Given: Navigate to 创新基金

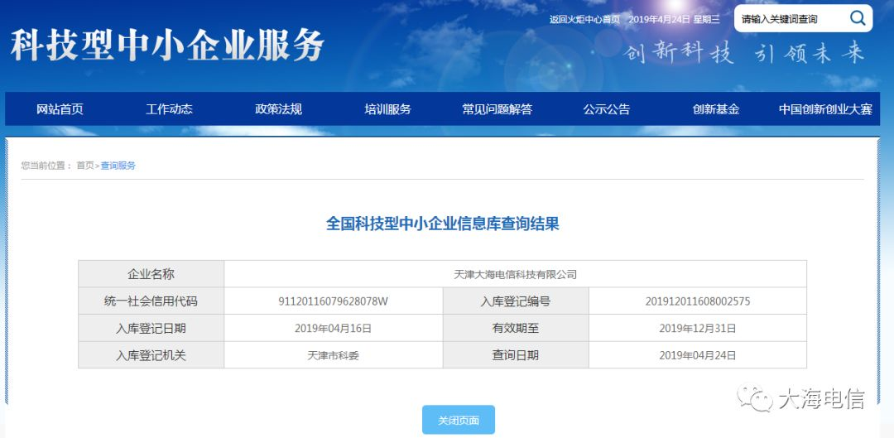Looking at the screenshot, I should [715, 109].
